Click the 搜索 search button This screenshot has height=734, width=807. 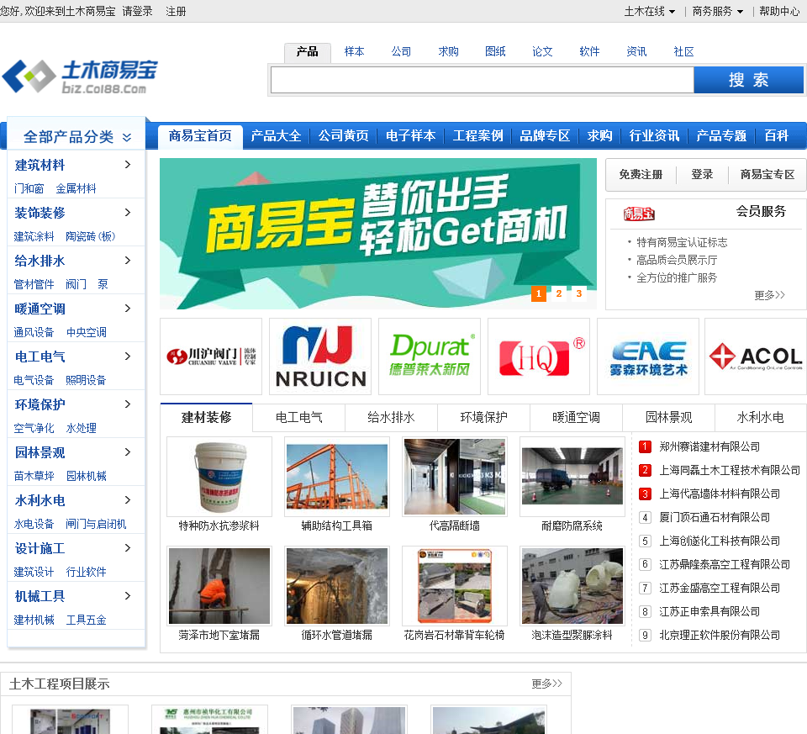click(748, 80)
